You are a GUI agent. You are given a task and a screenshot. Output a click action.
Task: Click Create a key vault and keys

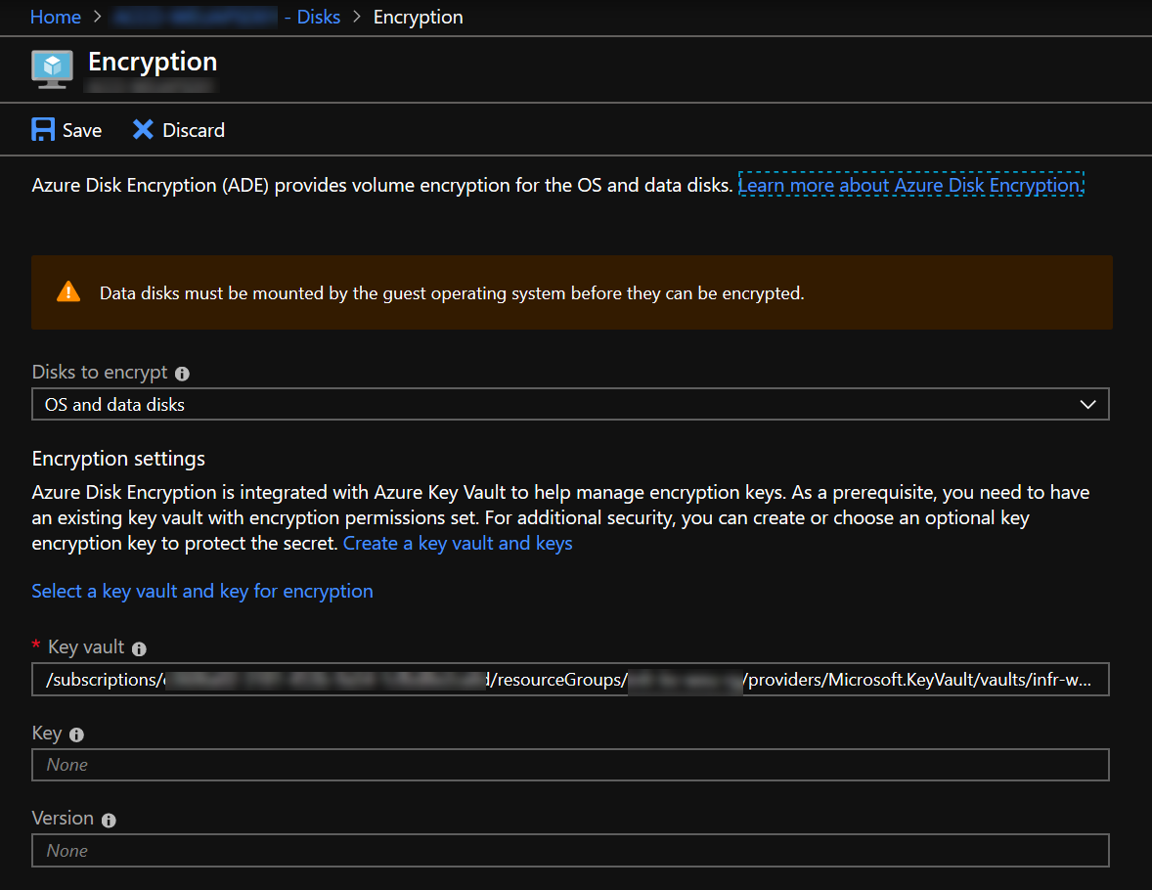(x=458, y=543)
